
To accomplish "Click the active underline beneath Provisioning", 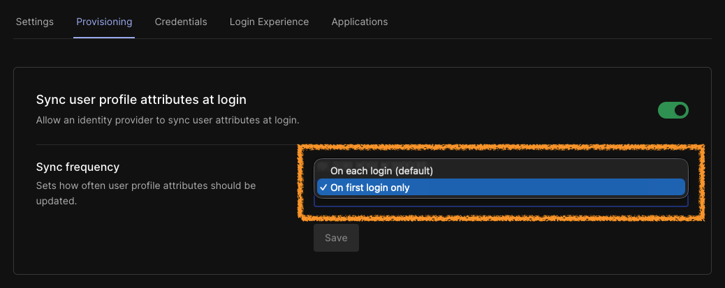I will [x=104, y=38].
